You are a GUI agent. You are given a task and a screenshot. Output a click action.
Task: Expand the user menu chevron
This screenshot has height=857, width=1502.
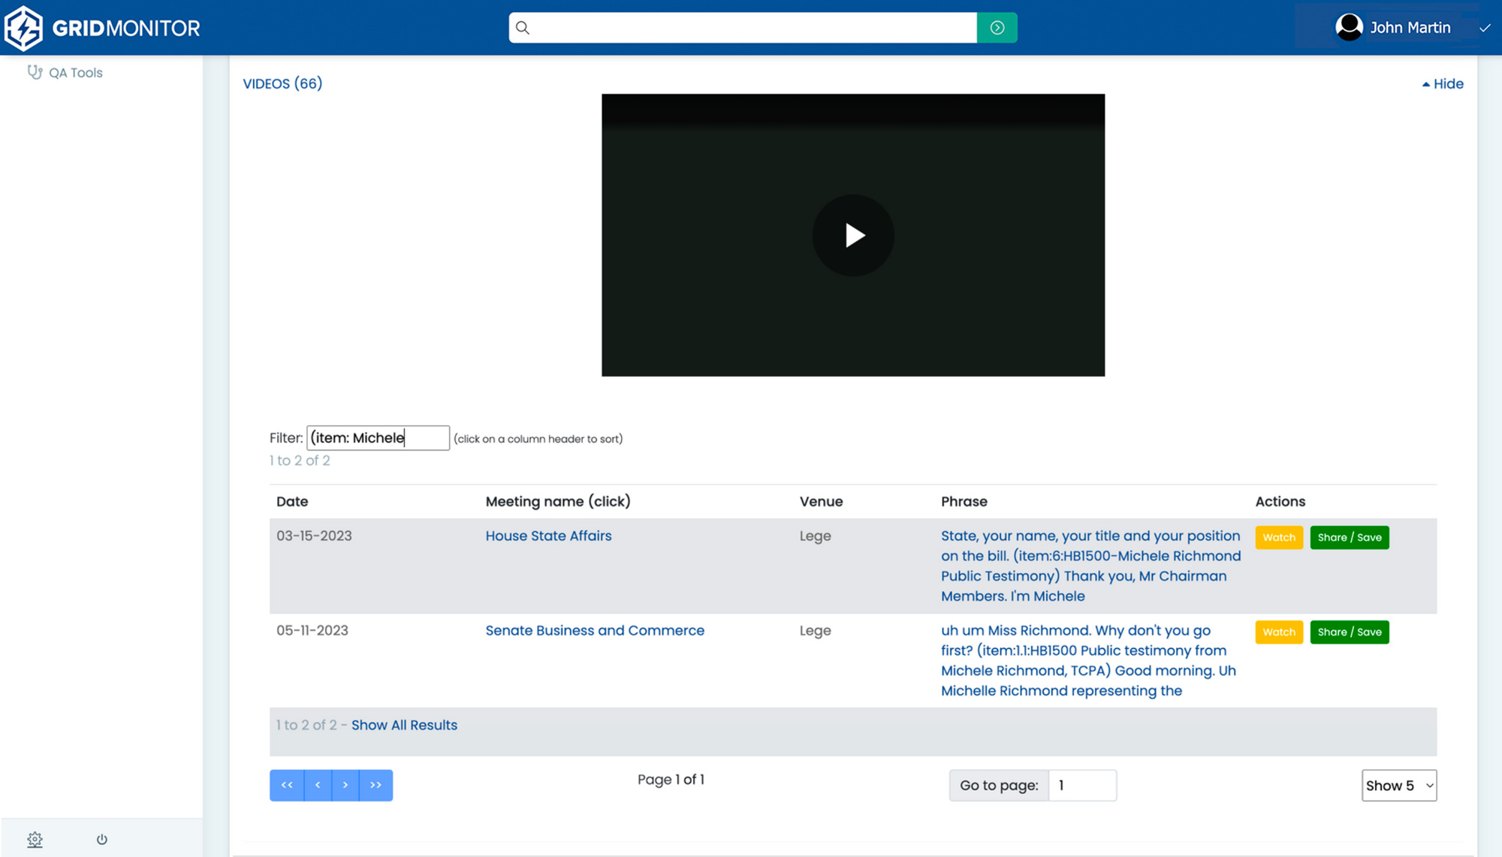1484,28
